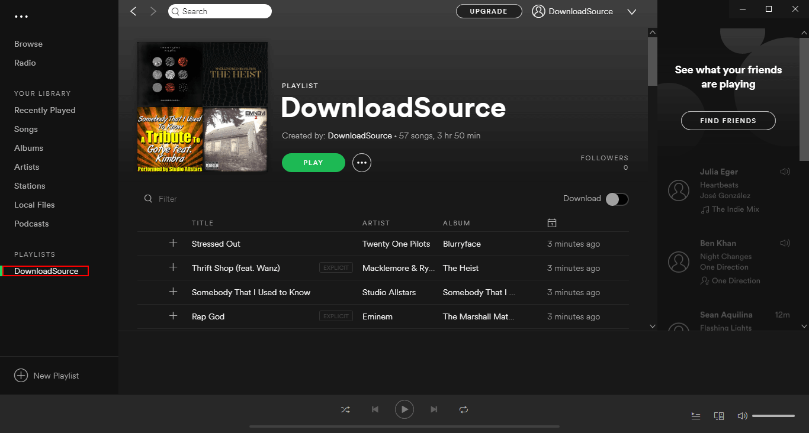The image size is (809, 433).
Task: Open Artists in Your Library
Action: point(27,167)
